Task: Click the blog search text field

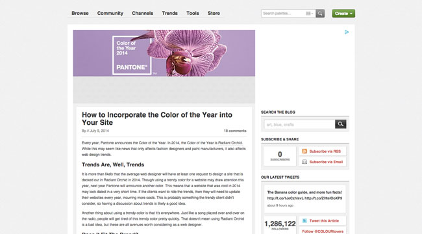Action: click(299, 125)
